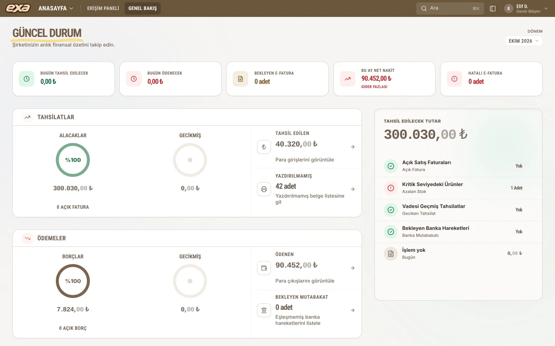The width and height of the screenshot is (555, 346).
Task: Select the Genel Bakış tab
Action: coord(143,8)
